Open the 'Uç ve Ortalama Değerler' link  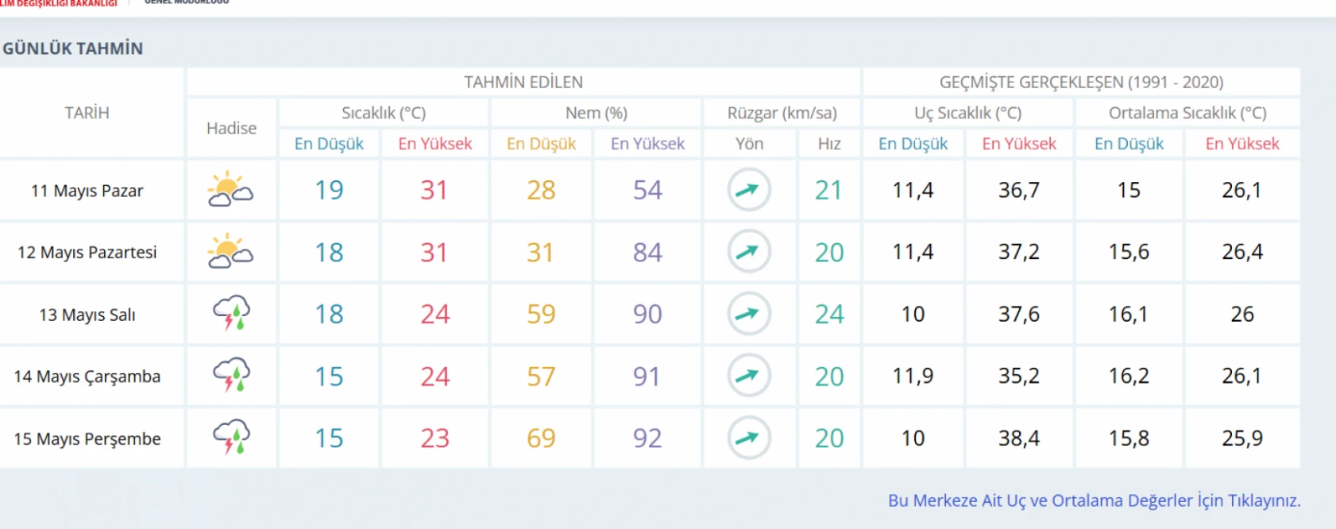pos(1094,500)
